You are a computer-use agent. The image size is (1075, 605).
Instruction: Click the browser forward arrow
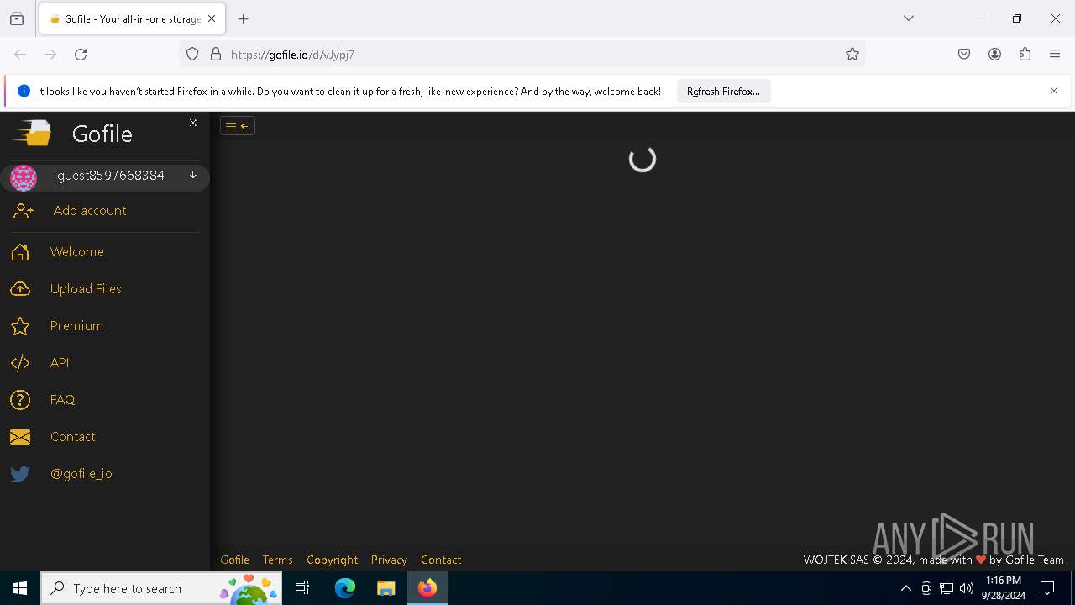pos(50,55)
